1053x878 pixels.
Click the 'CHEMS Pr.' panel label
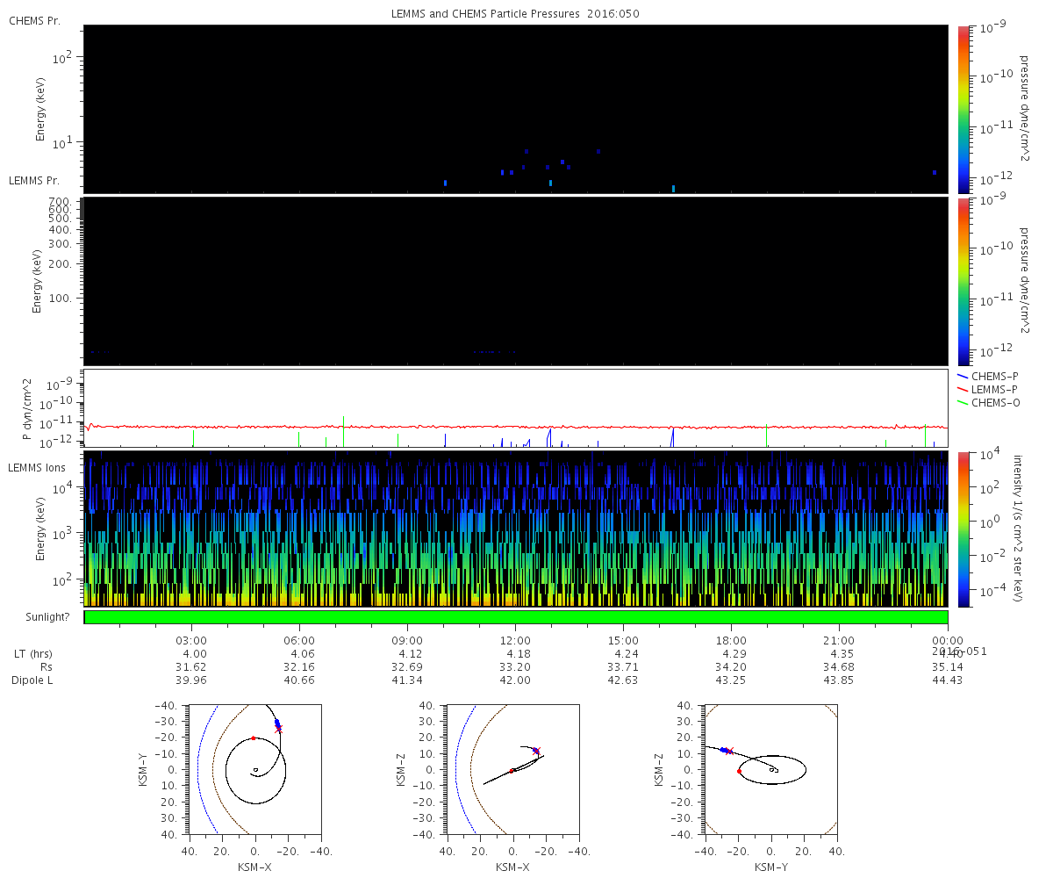point(34,20)
